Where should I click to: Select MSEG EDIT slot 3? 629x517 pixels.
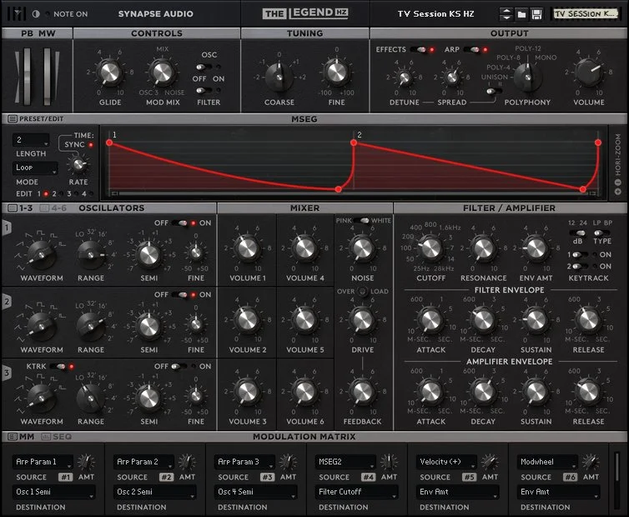coord(76,193)
